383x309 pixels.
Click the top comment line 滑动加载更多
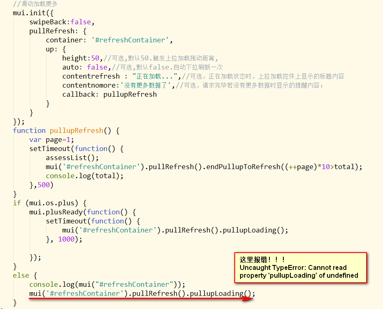click(38, 4)
